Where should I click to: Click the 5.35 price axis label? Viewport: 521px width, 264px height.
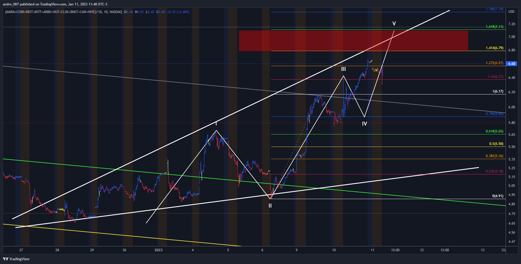click(512, 159)
